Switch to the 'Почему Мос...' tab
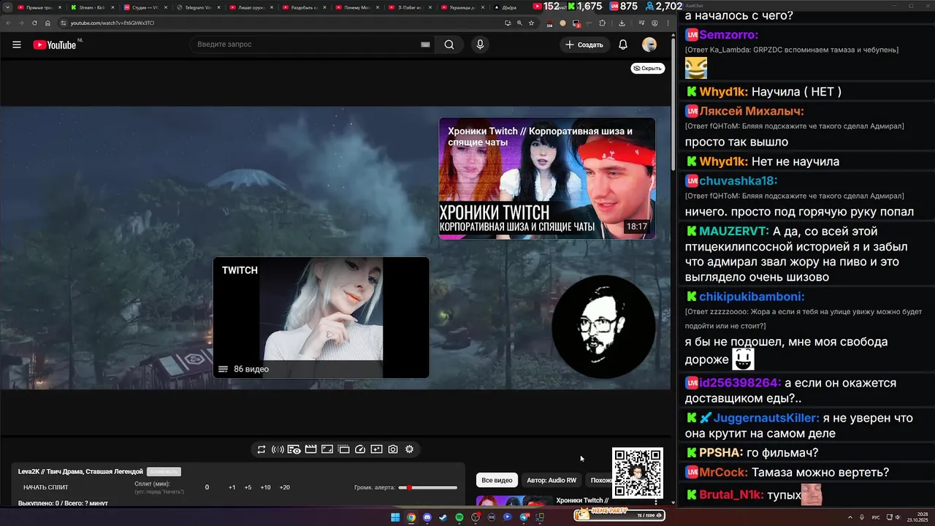Screen dimensions: 935x526 point(356,7)
